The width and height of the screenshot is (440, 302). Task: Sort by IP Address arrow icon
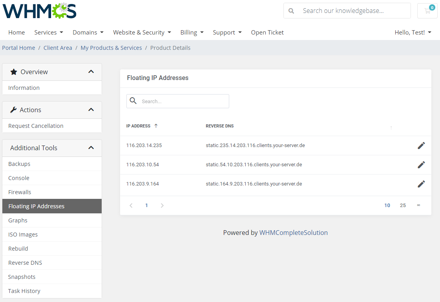pyautogui.click(x=156, y=126)
